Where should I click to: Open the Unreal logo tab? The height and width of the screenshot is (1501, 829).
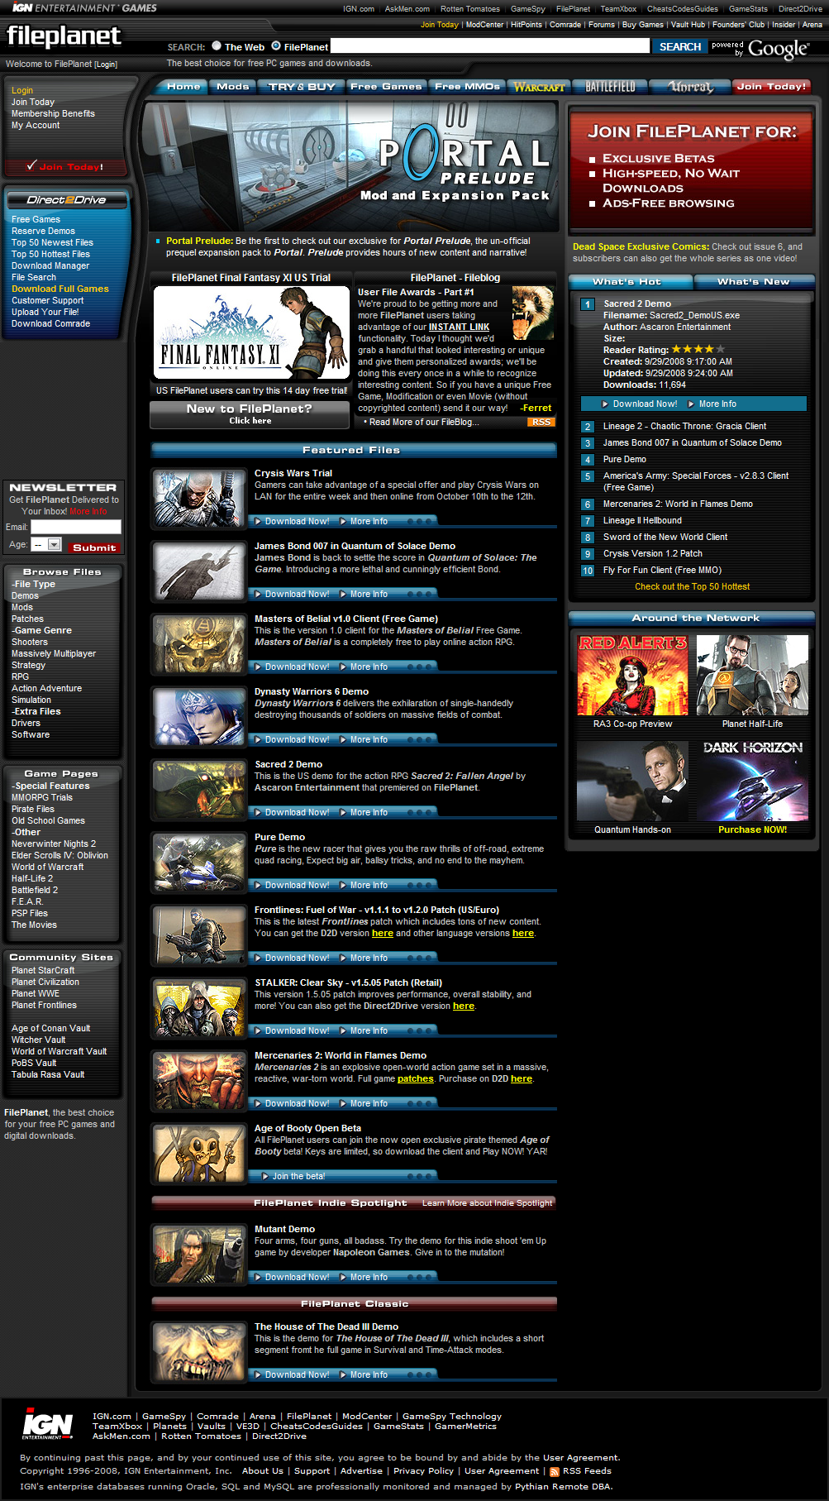(690, 86)
